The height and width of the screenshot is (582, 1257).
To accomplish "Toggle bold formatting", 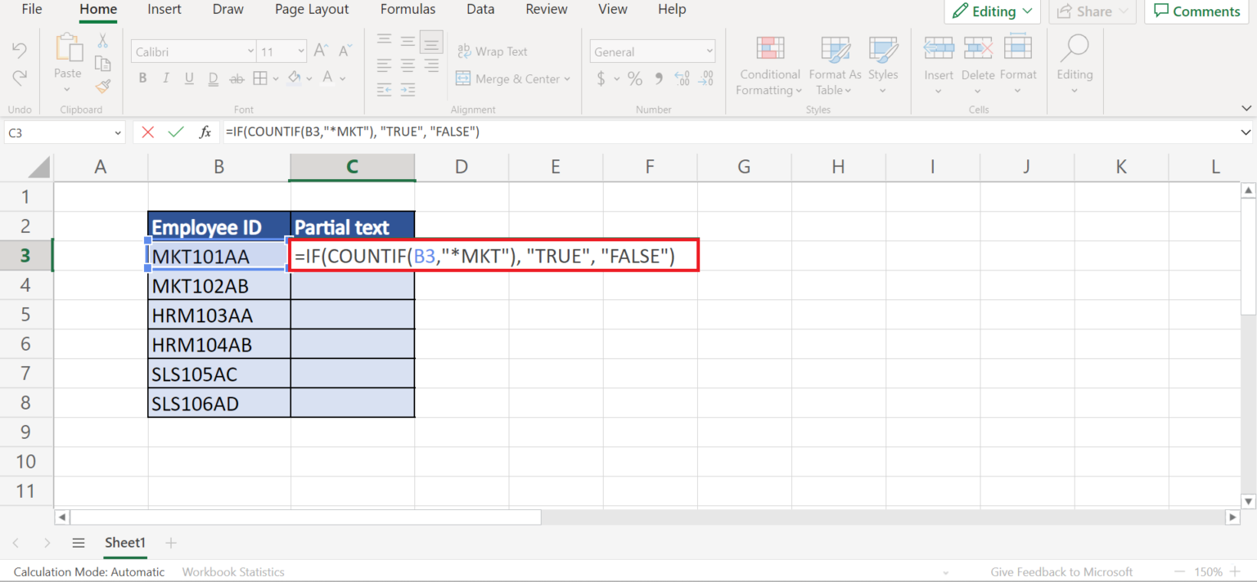I will click(142, 78).
